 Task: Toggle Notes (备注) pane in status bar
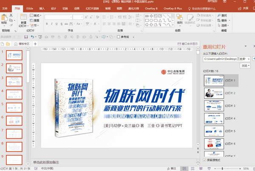(x=172, y=168)
